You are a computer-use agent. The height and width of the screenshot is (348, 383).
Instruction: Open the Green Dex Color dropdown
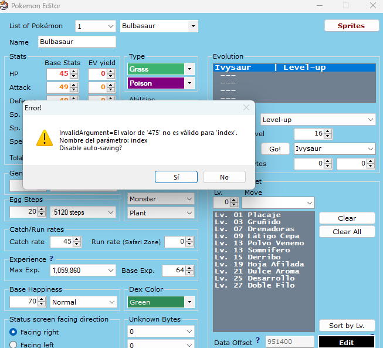[x=189, y=302]
